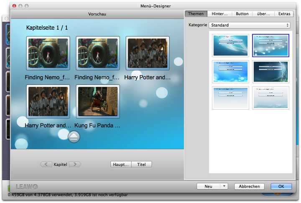Click the eject-style return button in preview
The width and height of the screenshot is (301, 203).
[x=74, y=137]
